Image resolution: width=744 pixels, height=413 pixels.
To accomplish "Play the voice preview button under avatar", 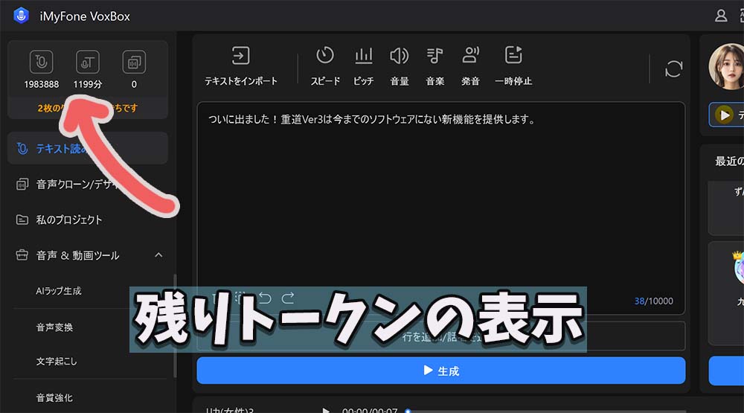I will click(724, 115).
